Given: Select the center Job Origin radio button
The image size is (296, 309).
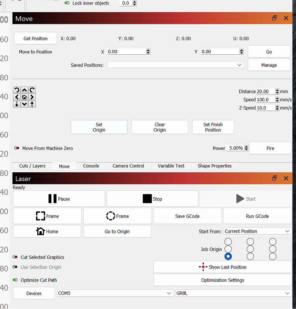Looking at the screenshot, I should [x=250, y=249].
